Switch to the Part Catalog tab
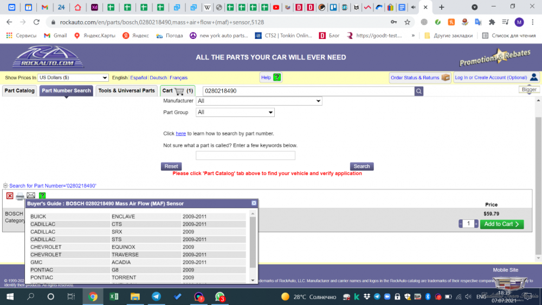Image resolution: width=542 pixels, height=305 pixels. click(20, 91)
